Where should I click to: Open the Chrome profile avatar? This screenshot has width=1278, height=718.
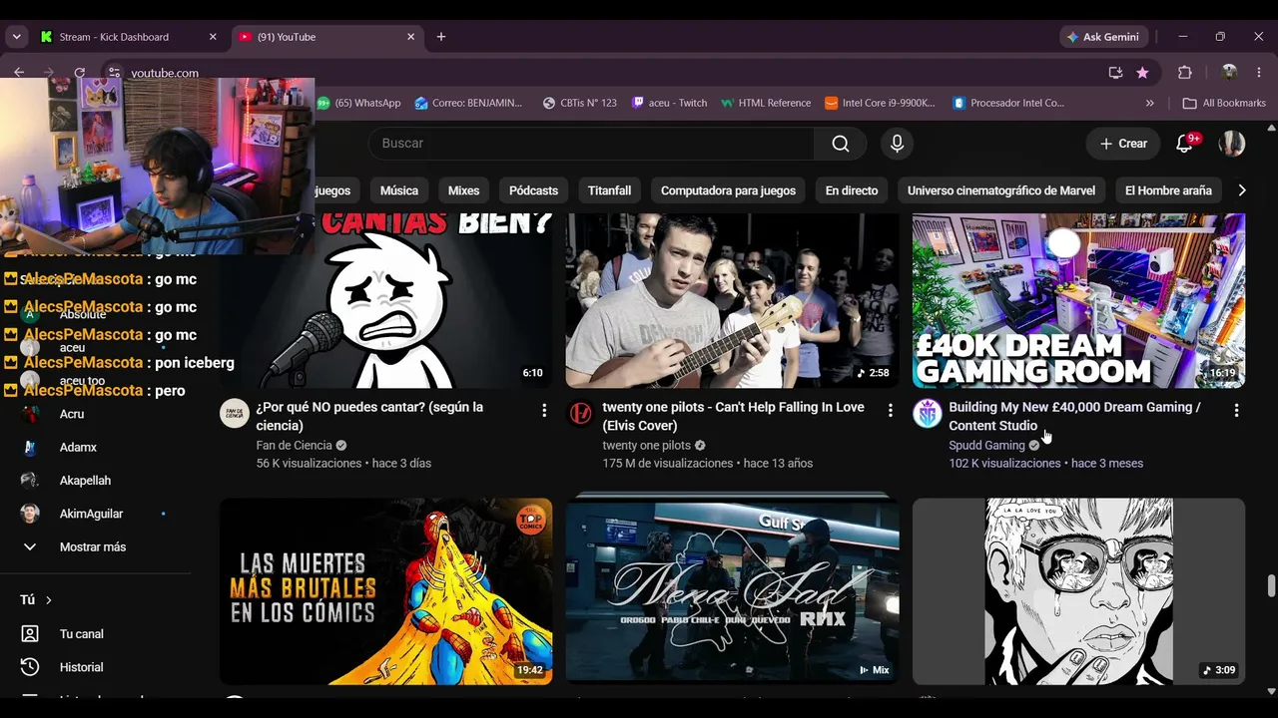coord(1229,73)
